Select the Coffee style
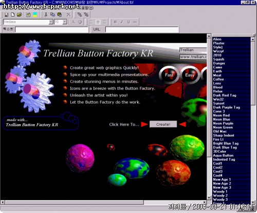The width and height of the screenshot is (257, 213). tap(218, 79)
